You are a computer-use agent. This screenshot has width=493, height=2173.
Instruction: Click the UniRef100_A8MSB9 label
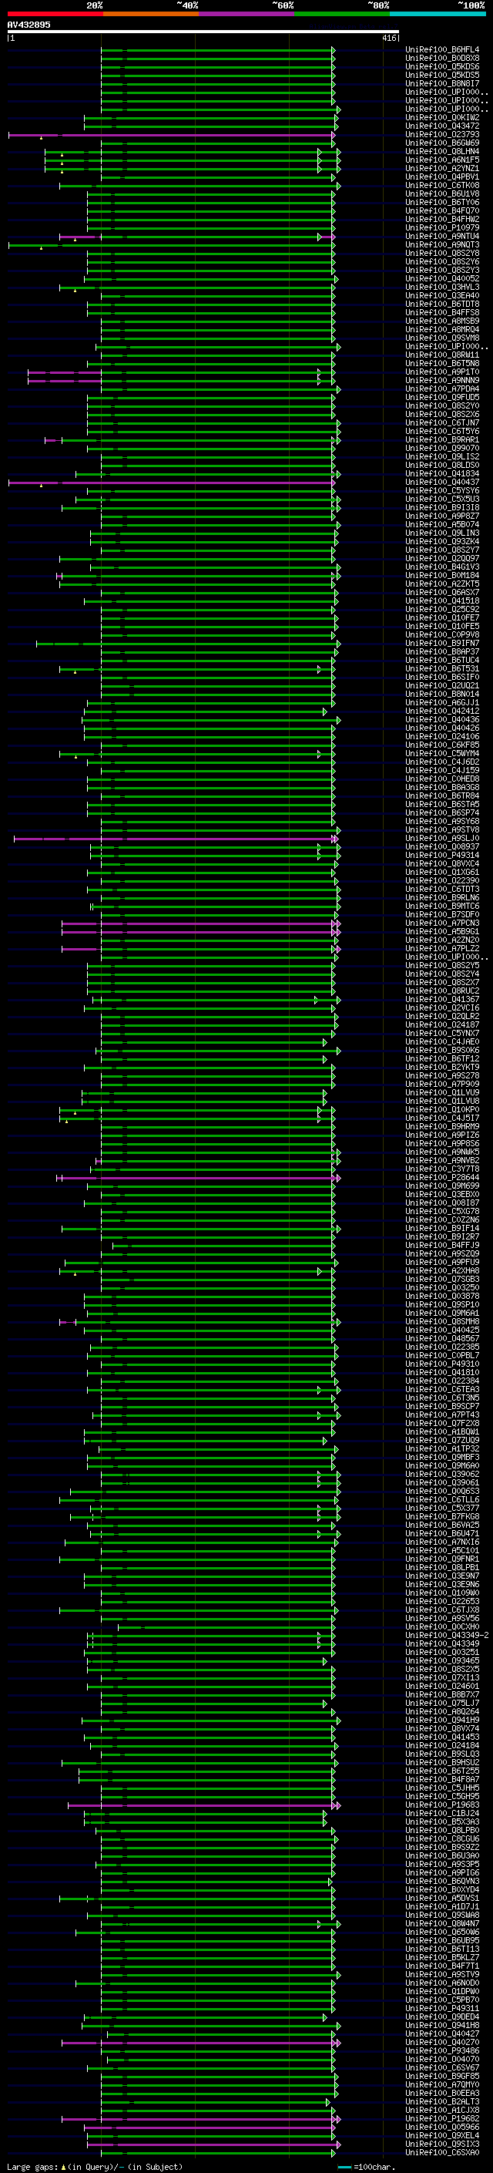tap(442, 321)
